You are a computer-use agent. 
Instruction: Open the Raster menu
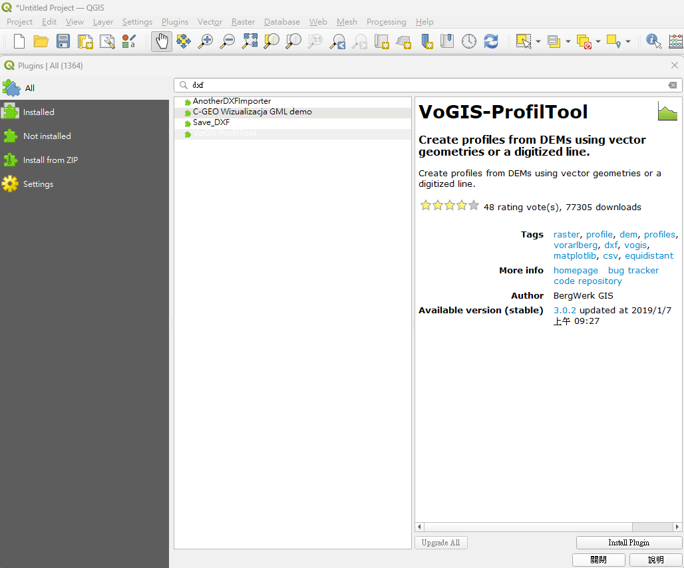click(x=243, y=22)
